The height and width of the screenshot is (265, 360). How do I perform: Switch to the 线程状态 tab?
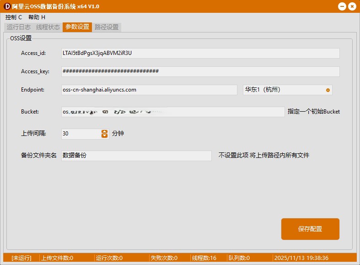(48, 27)
